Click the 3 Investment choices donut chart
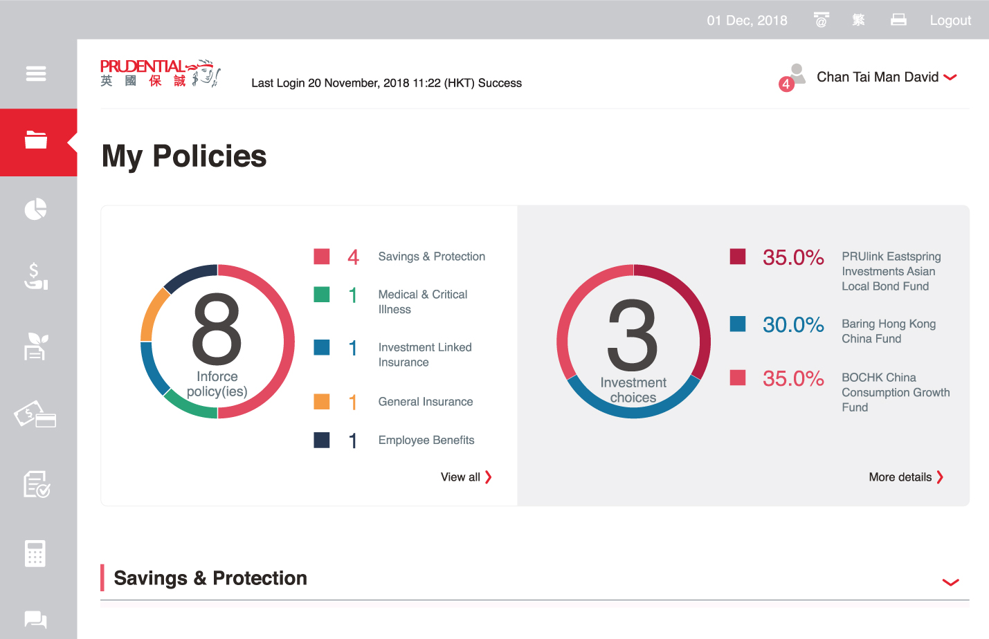This screenshot has height=639, width=989. [633, 341]
